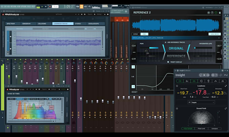Click the Insight history module icon
229x137 pixels.
(201, 81)
